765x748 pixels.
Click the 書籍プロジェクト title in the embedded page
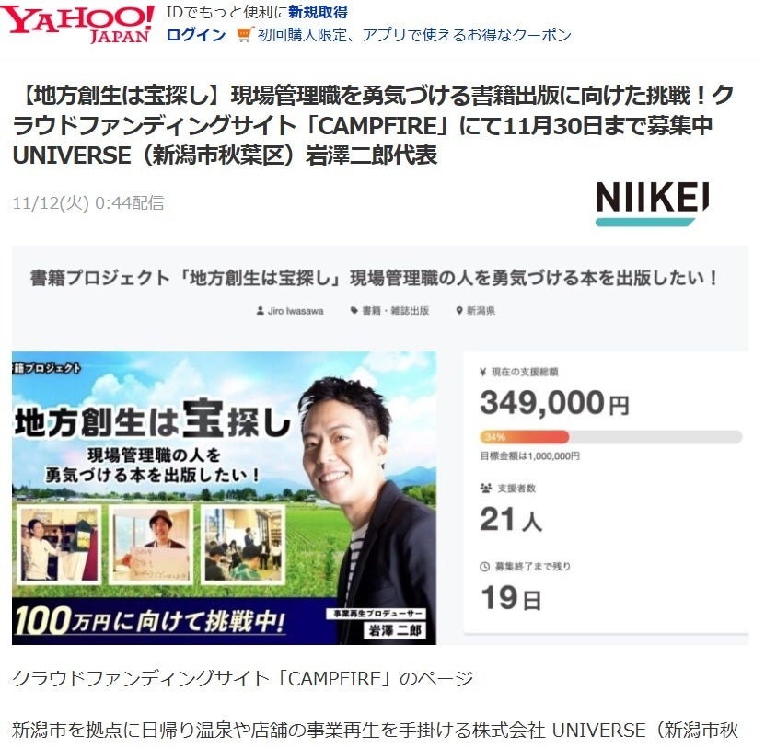click(374, 278)
